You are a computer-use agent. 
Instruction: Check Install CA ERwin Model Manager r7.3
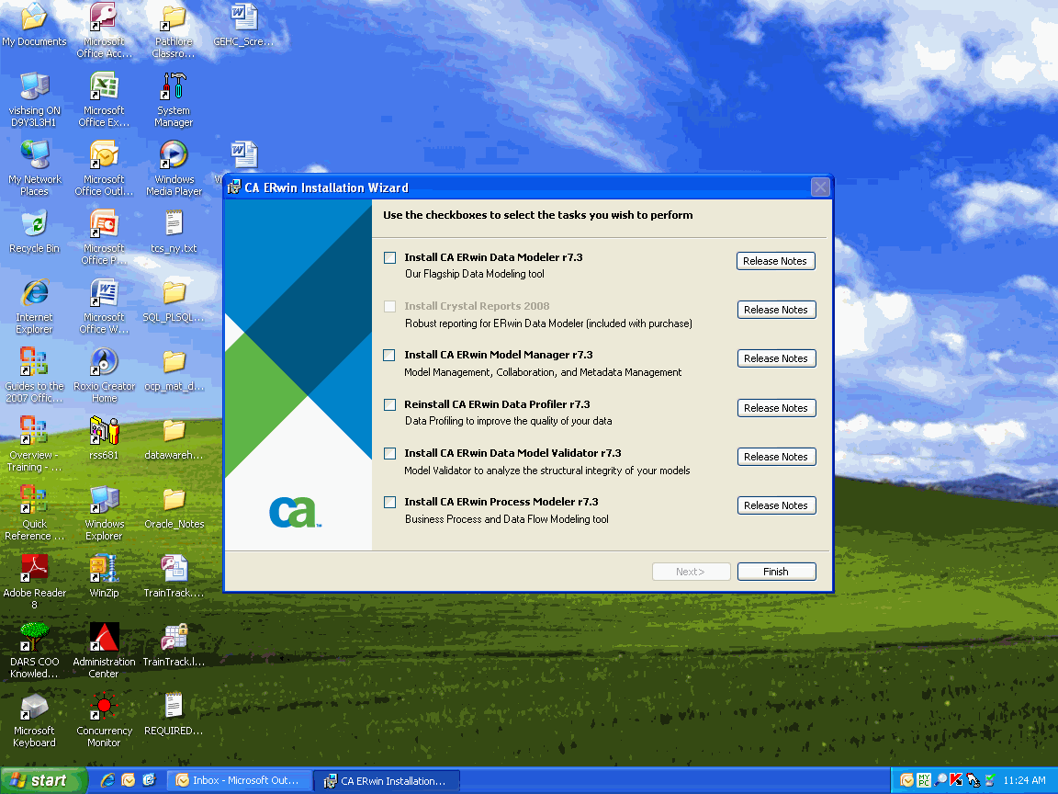pos(389,355)
